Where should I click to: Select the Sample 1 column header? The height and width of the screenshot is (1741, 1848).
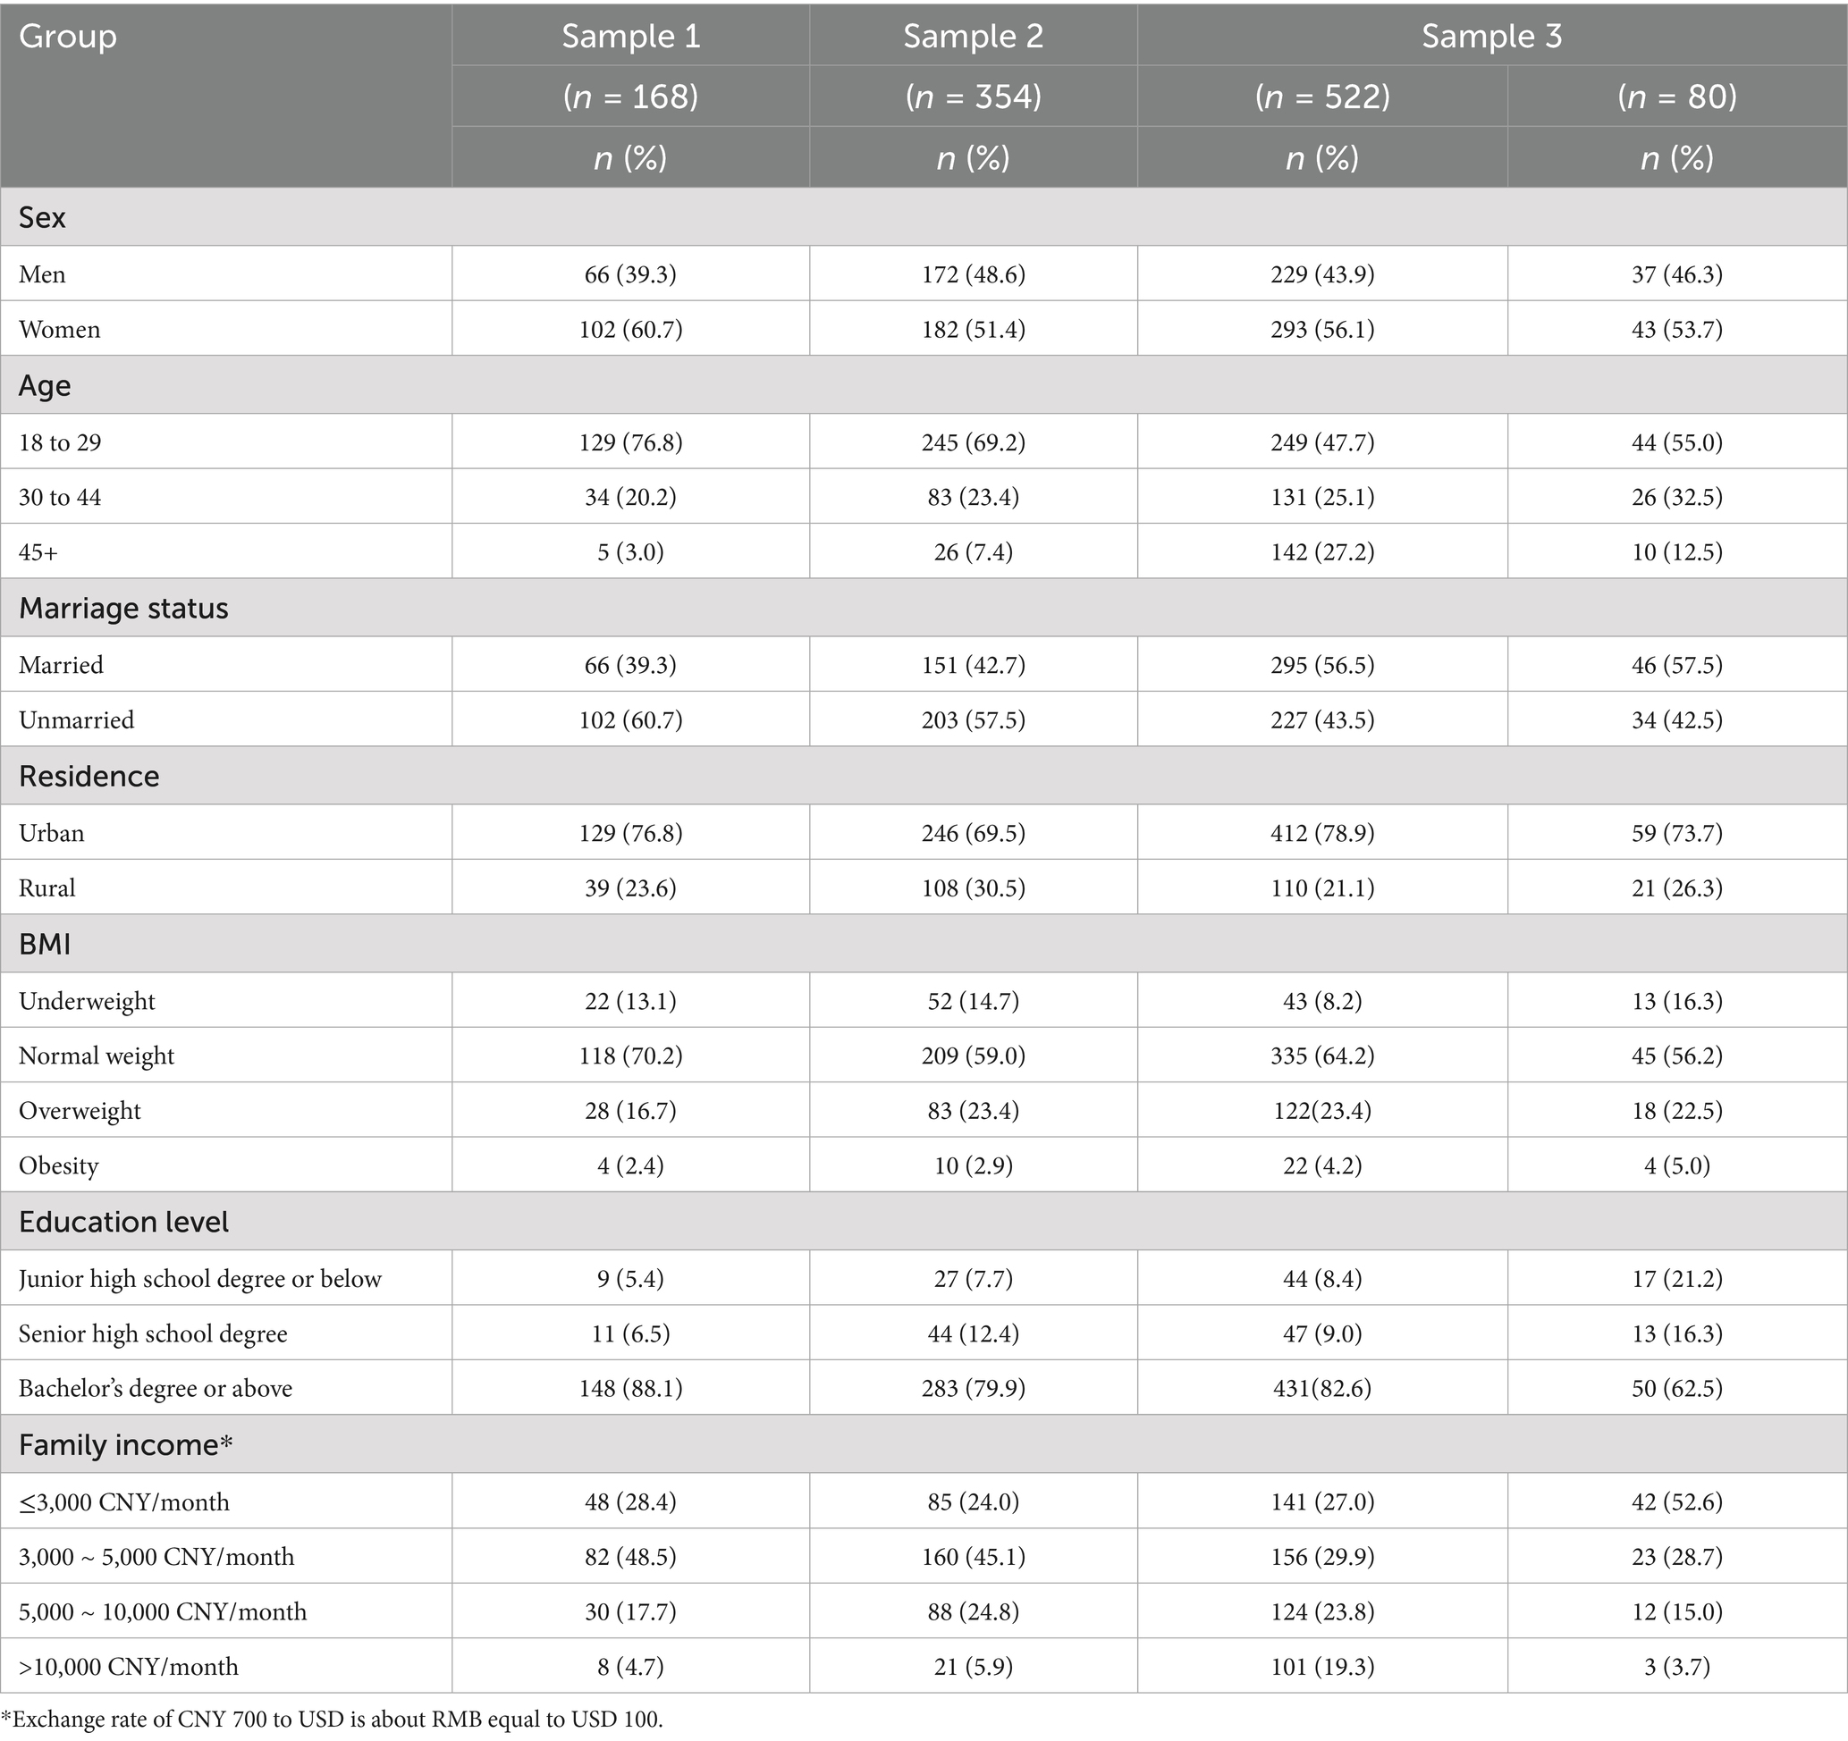click(x=630, y=37)
